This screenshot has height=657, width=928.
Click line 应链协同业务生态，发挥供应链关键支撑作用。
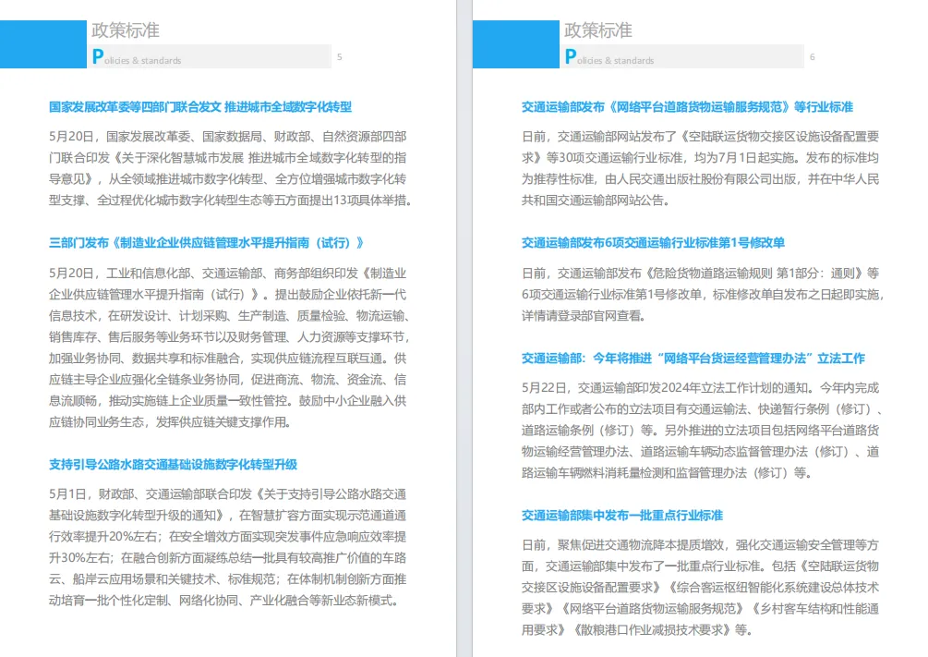(x=169, y=422)
